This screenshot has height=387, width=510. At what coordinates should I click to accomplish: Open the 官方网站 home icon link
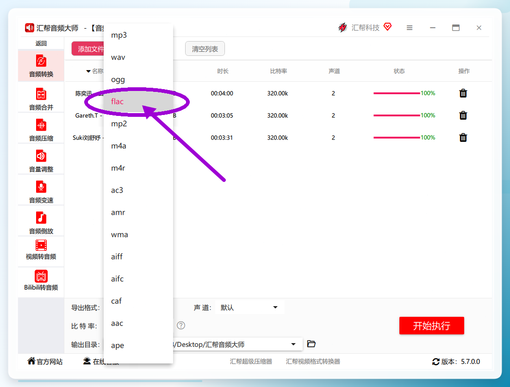pos(31,361)
